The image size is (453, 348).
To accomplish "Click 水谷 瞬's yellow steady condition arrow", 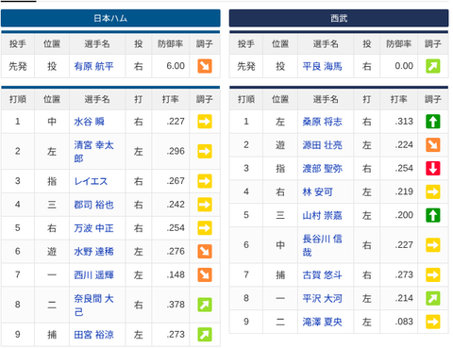I will (x=205, y=122).
